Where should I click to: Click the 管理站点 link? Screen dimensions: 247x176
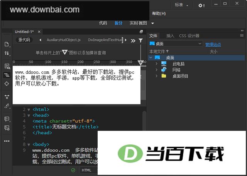(213, 45)
